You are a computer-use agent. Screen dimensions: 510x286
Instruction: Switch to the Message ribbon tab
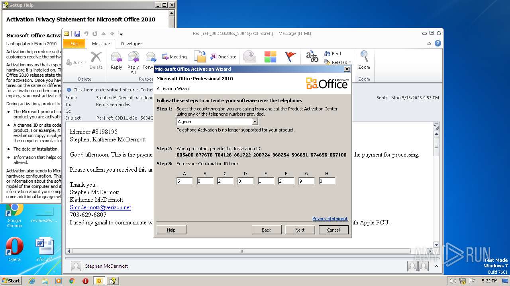click(x=101, y=44)
